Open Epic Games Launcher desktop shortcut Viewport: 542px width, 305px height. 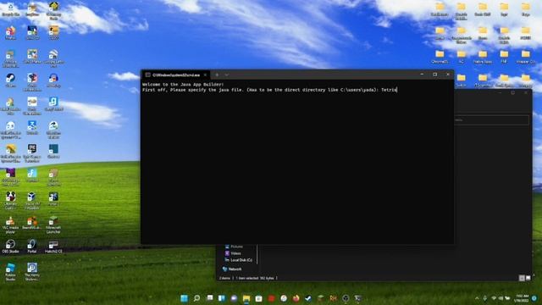click(x=32, y=153)
